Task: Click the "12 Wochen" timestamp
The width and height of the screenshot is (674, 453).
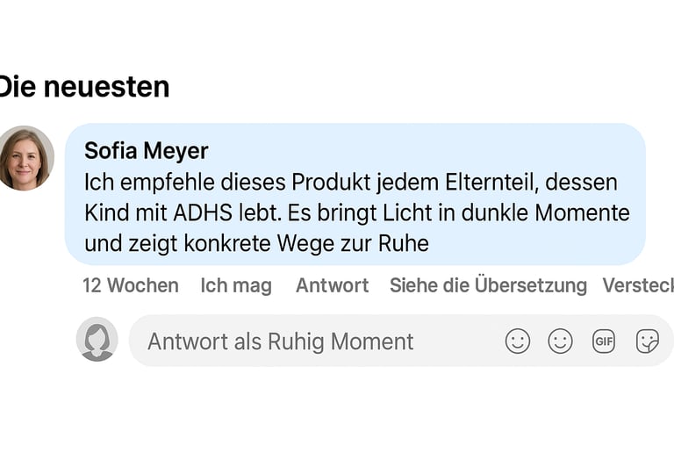Action: point(130,285)
